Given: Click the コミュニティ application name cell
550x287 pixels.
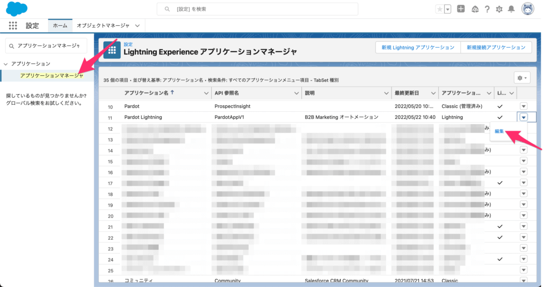Looking at the screenshot, I should coord(139,281).
